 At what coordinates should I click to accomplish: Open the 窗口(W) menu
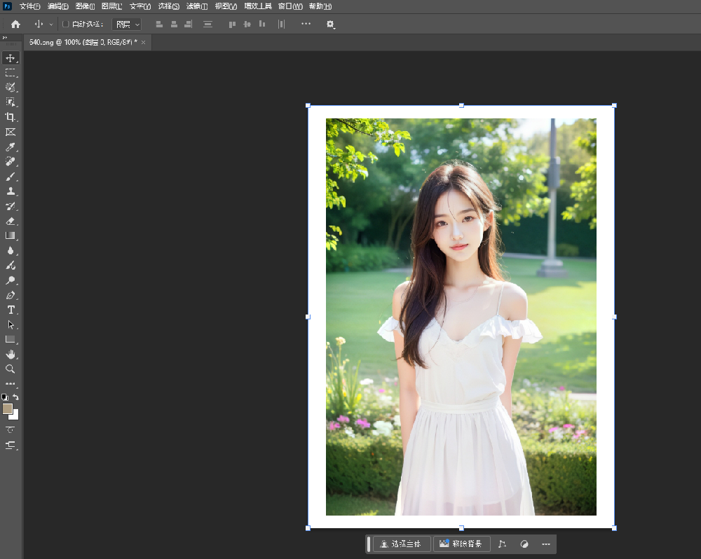(290, 6)
